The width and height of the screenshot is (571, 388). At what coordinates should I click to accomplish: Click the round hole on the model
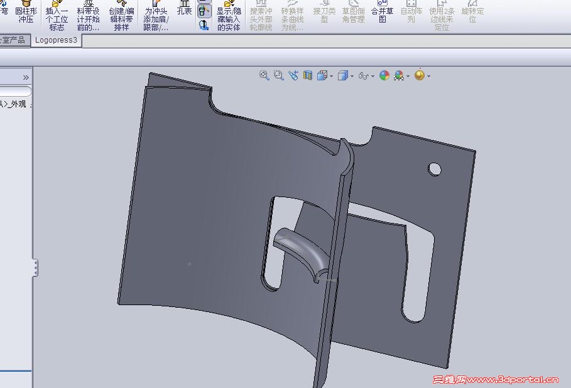click(x=435, y=169)
